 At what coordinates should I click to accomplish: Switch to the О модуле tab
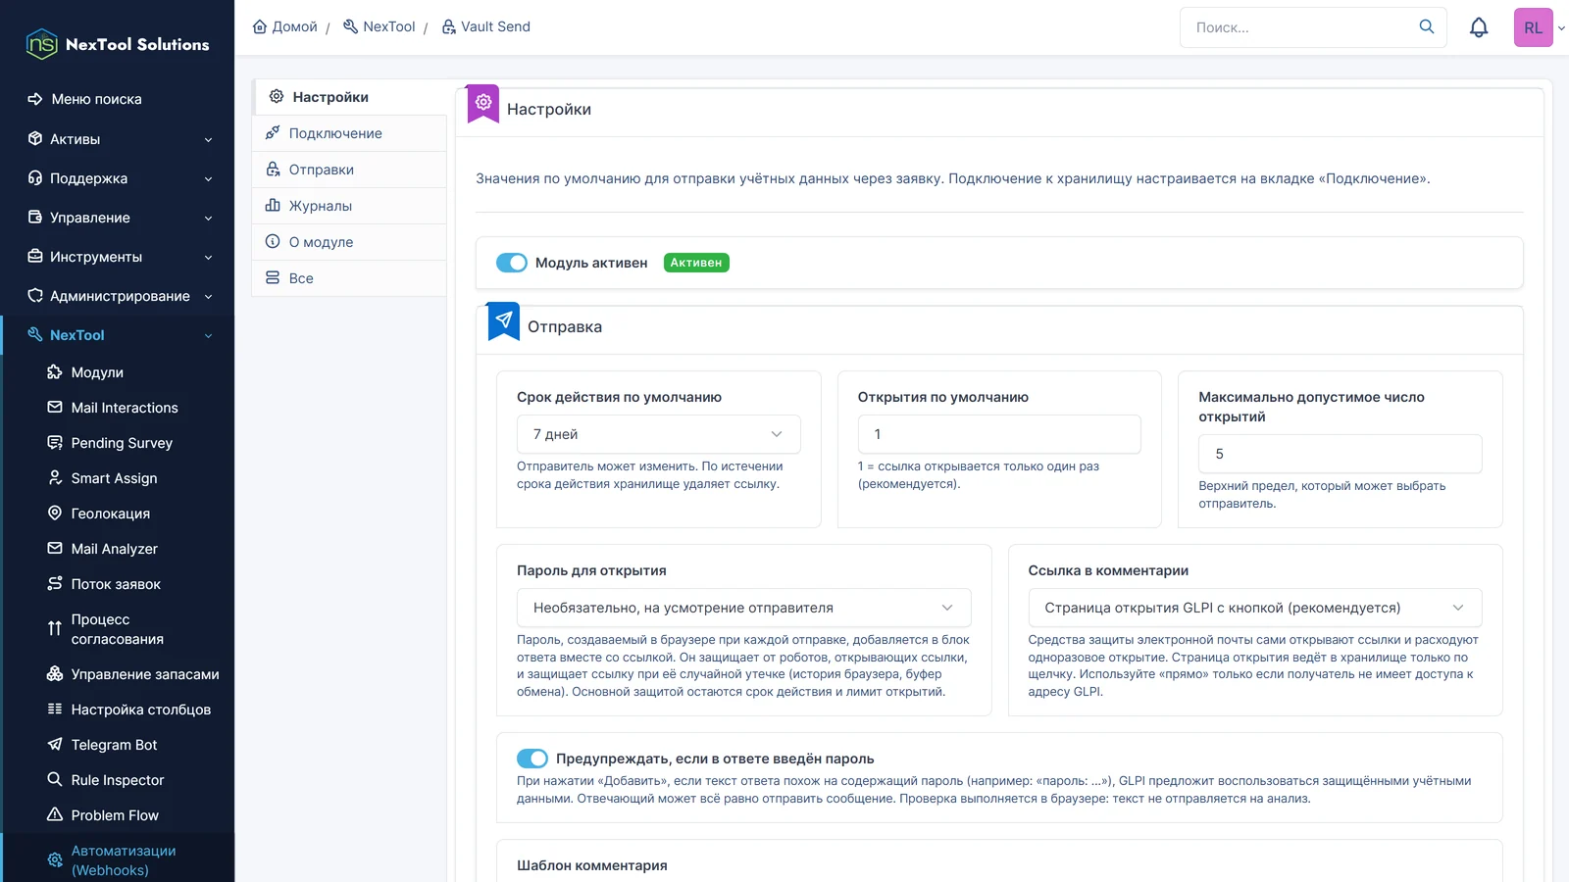349,242
